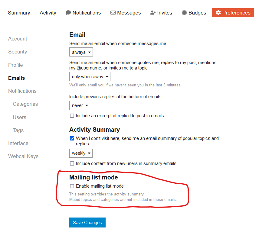Click the Messages envelope icon

[x=113, y=13]
